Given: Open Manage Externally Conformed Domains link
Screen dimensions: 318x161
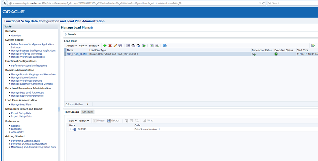Looking at the screenshot, I should pos(32,84).
